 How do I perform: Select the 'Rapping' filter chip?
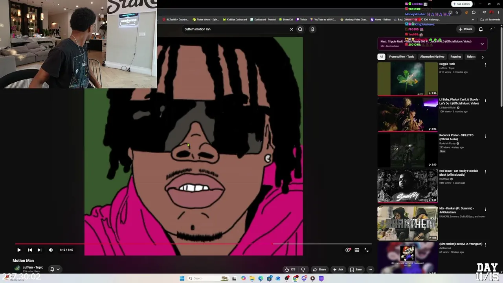455,57
